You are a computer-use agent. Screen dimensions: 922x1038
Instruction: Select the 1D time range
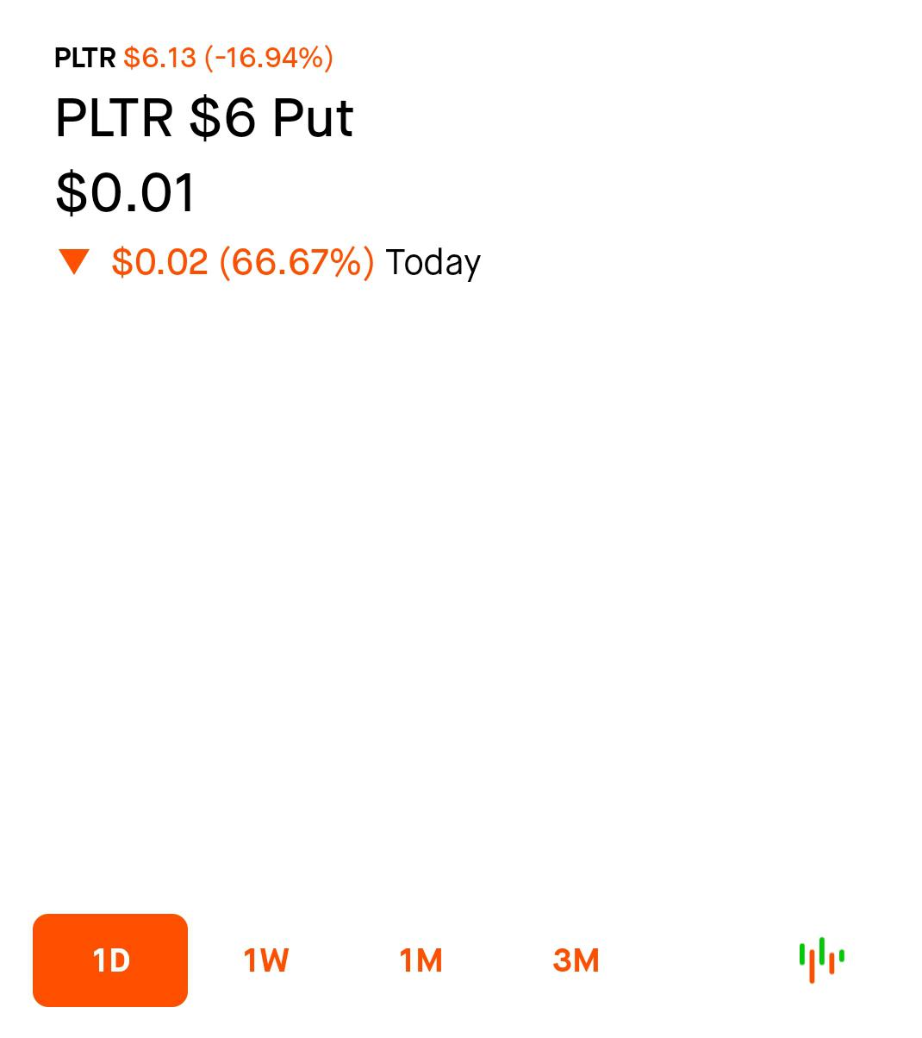click(110, 960)
